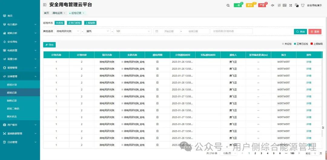Open 缺陷记录 submenu item
The image size is (327, 160).
coord(20,100)
